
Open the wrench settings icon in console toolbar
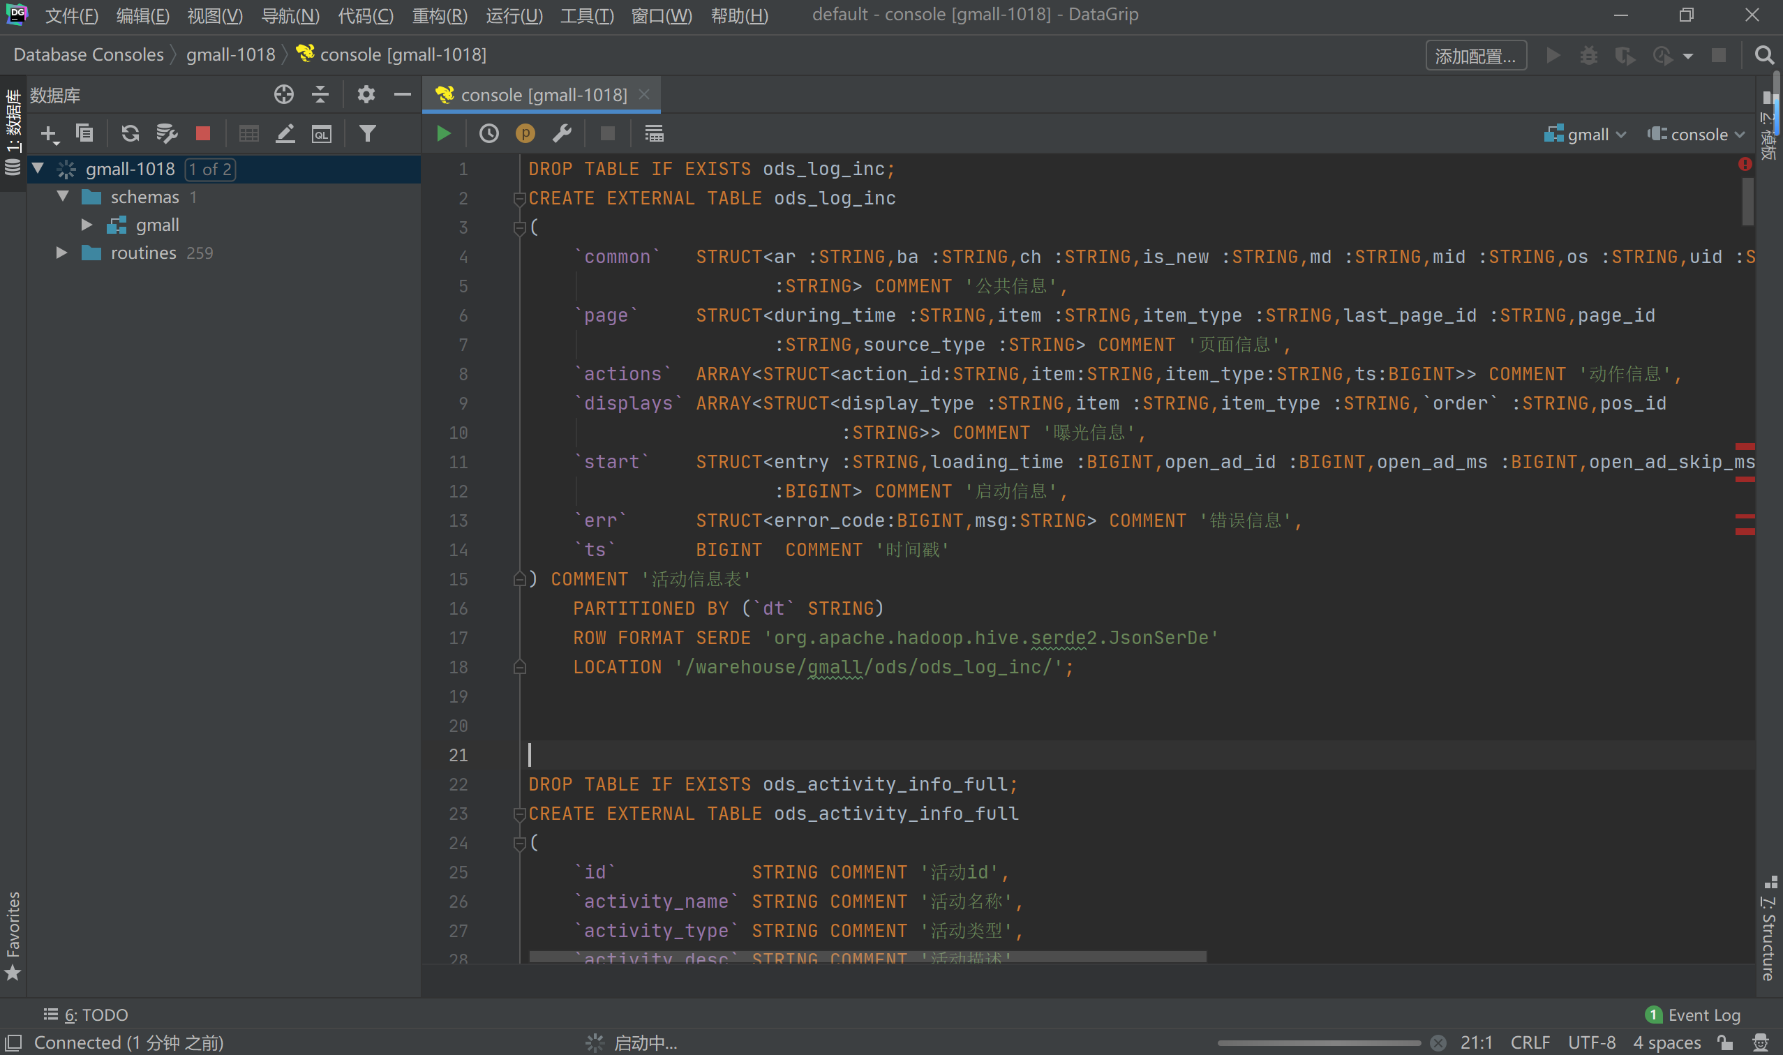(562, 134)
